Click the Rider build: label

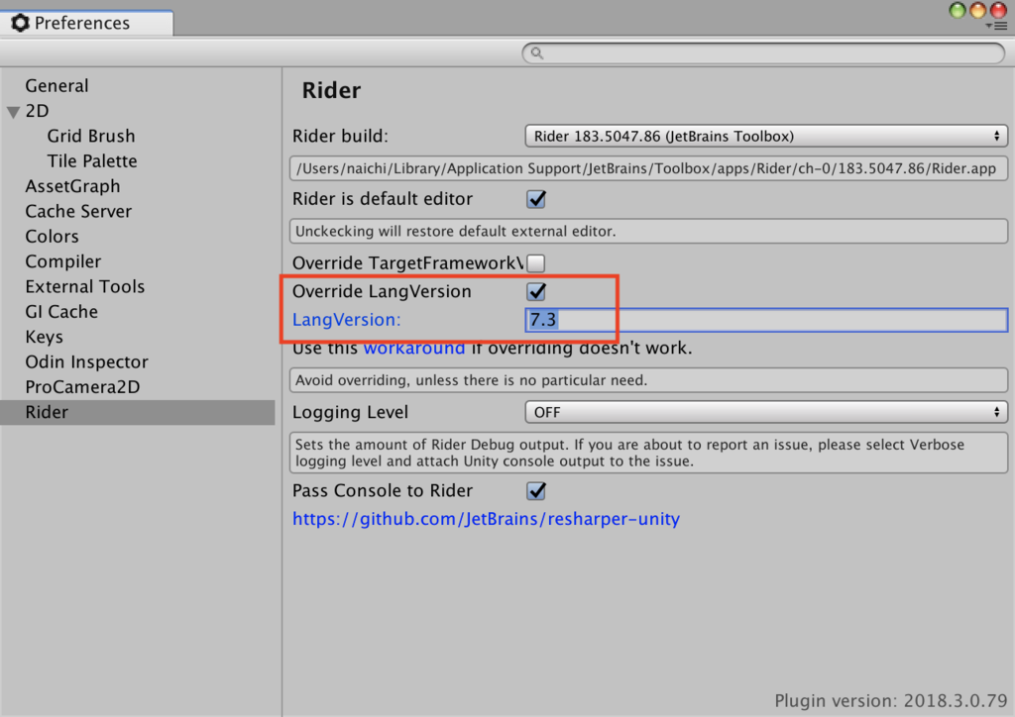click(x=340, y=137)
